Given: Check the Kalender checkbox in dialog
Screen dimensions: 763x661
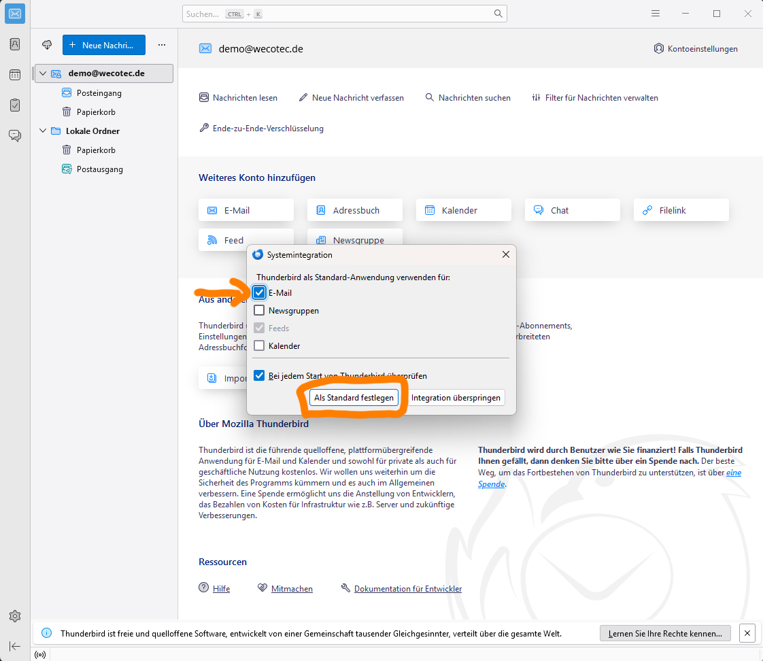Looking at the screenshot, I should point(259,345).
